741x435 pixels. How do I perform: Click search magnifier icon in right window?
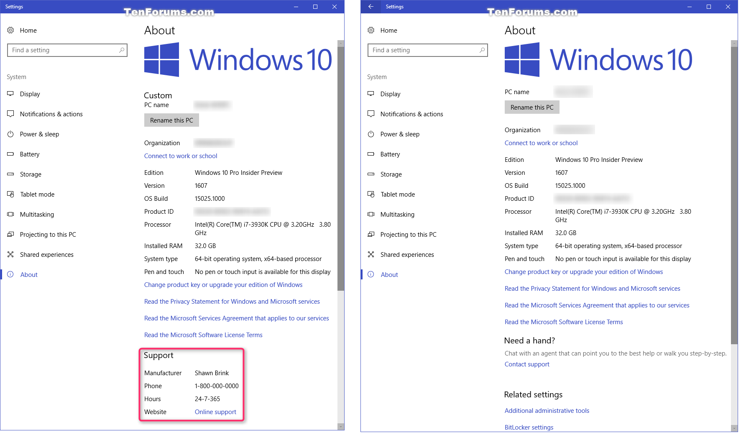(482, 50)
